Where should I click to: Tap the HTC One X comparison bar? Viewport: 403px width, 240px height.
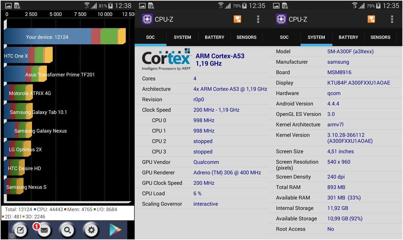click(28, 56)
